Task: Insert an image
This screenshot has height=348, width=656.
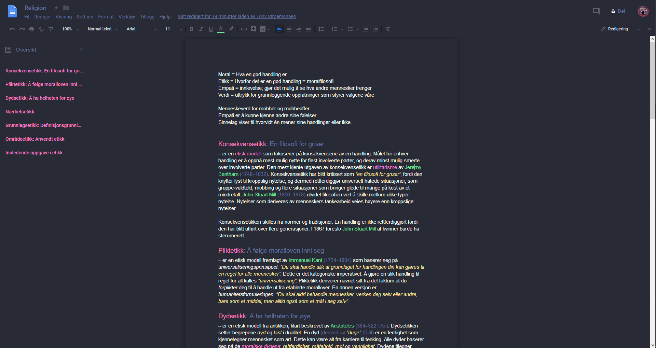Action: [x=263, y=29]
